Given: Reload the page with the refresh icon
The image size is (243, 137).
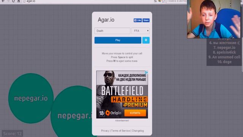Looking at the screenshot, I should pyautogui.click(x=13, y=1).
